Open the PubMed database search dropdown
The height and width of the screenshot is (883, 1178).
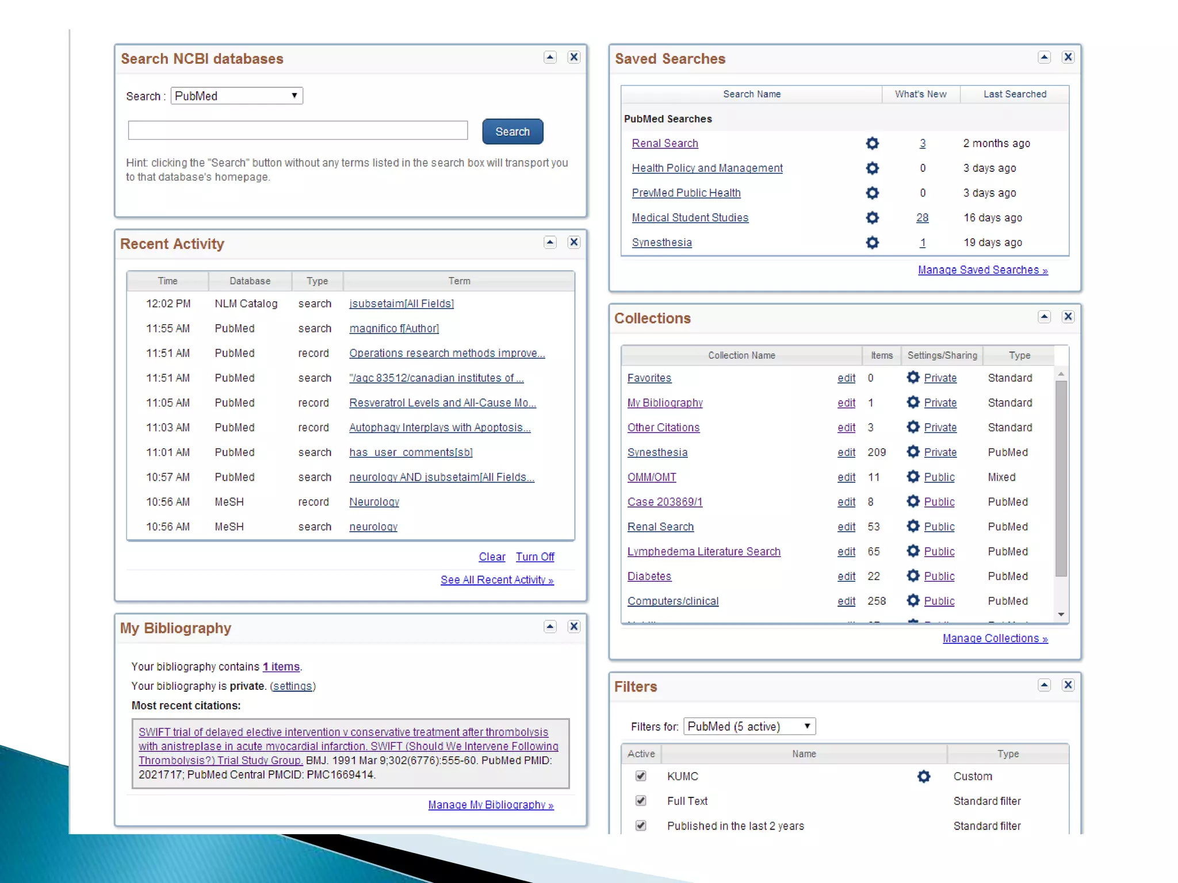tap(236, 96)
